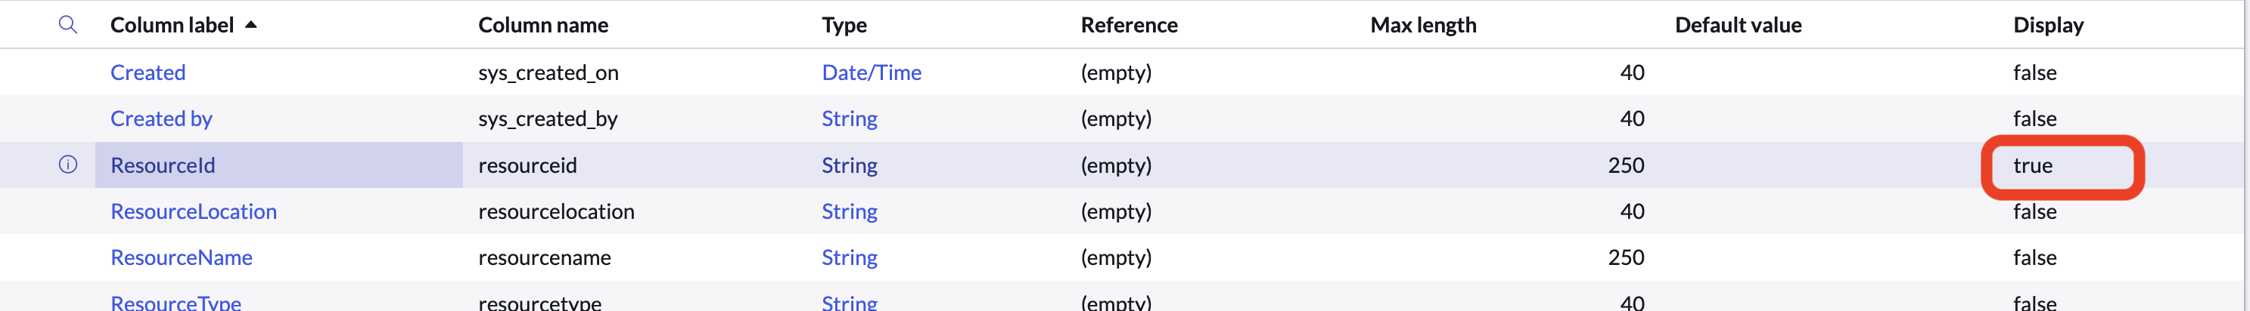Sort by the Reference column header
2250x311 pixels.
point(1129,25)
